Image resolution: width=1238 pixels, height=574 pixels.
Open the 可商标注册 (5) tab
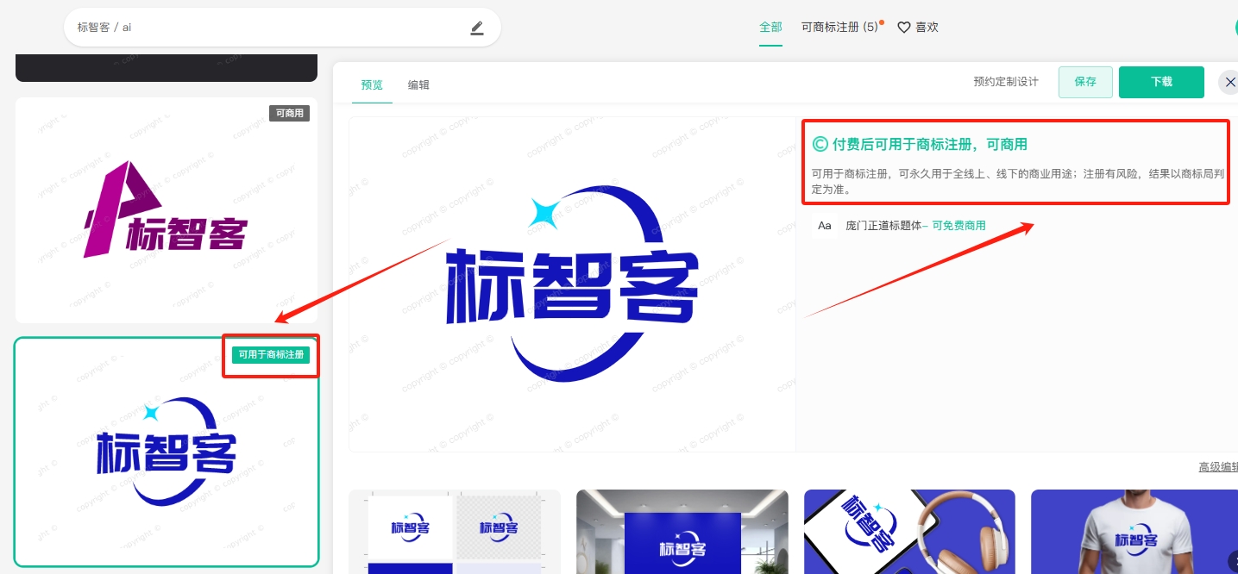pos(839,28)
